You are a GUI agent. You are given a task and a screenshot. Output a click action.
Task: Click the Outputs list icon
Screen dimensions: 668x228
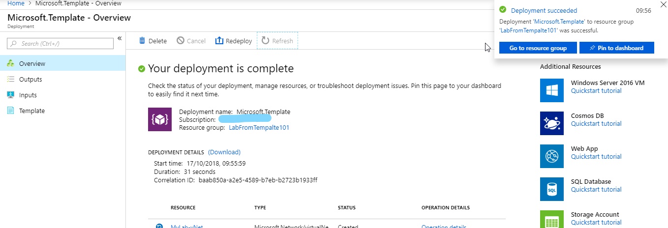pyautogui.click(x=10, y=79)
